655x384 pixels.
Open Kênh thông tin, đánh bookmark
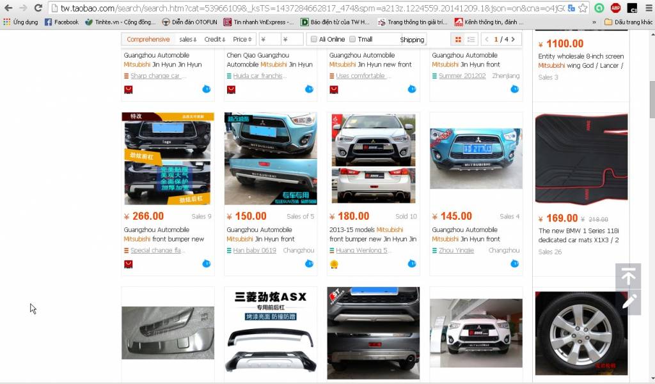pyautogui.click(x=489, y=22)
